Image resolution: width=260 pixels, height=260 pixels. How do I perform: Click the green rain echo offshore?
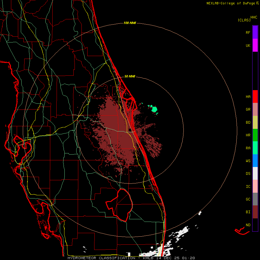click(154, 109)
